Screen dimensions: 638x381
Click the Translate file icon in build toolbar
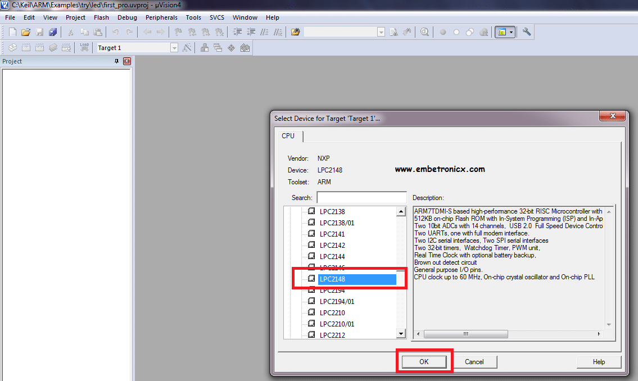[x=12, y=48]
